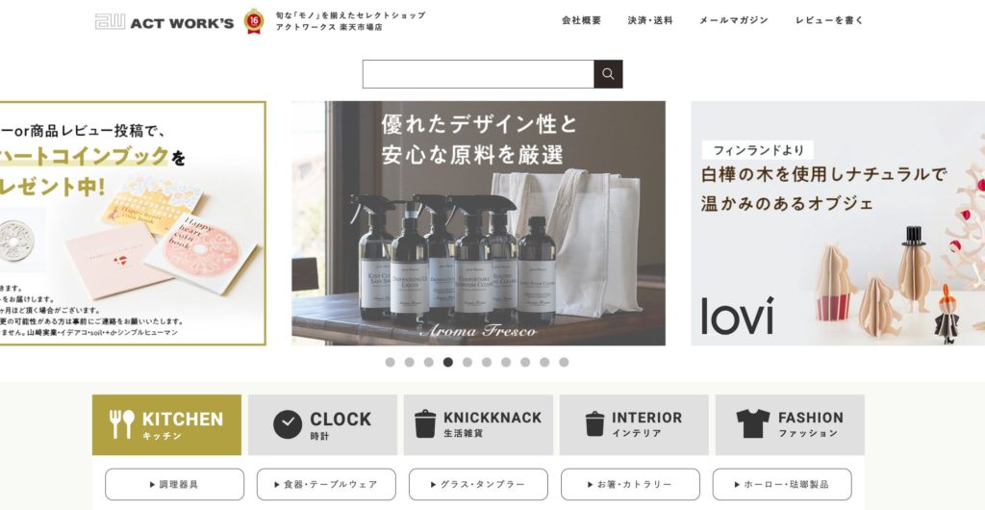
Task: Click the FASHION t-shirt icon
Action: 752,423
